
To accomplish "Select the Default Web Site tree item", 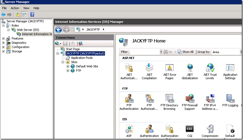I will coord(87,66).
